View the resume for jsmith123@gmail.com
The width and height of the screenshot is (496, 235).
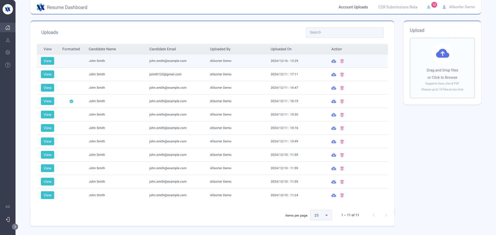(48, 74)
